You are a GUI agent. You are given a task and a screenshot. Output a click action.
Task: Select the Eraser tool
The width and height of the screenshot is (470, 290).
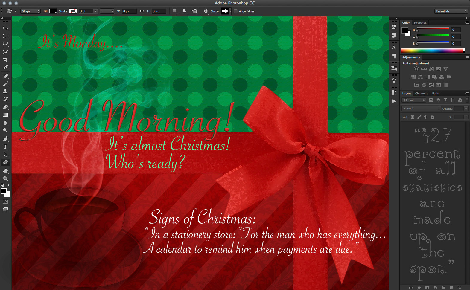pyautogui.click(x=5, y=107)
